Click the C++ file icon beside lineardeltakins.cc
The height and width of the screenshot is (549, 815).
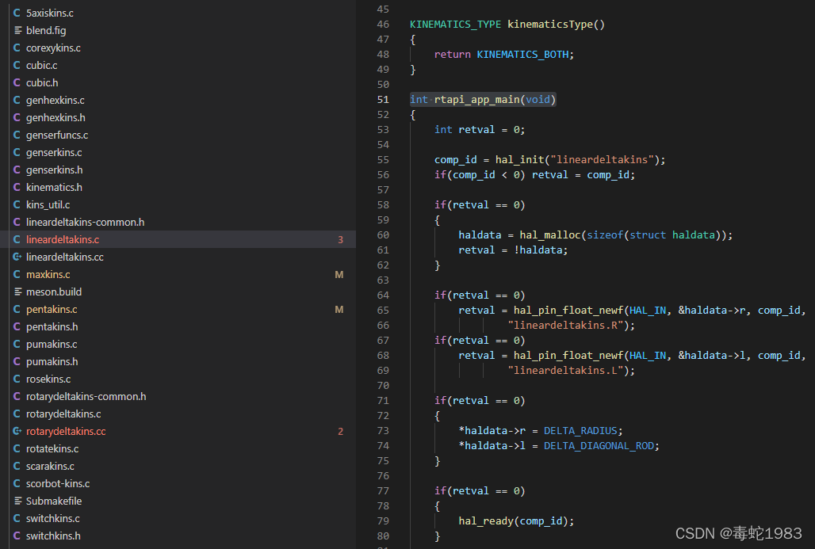click(17, 257)
